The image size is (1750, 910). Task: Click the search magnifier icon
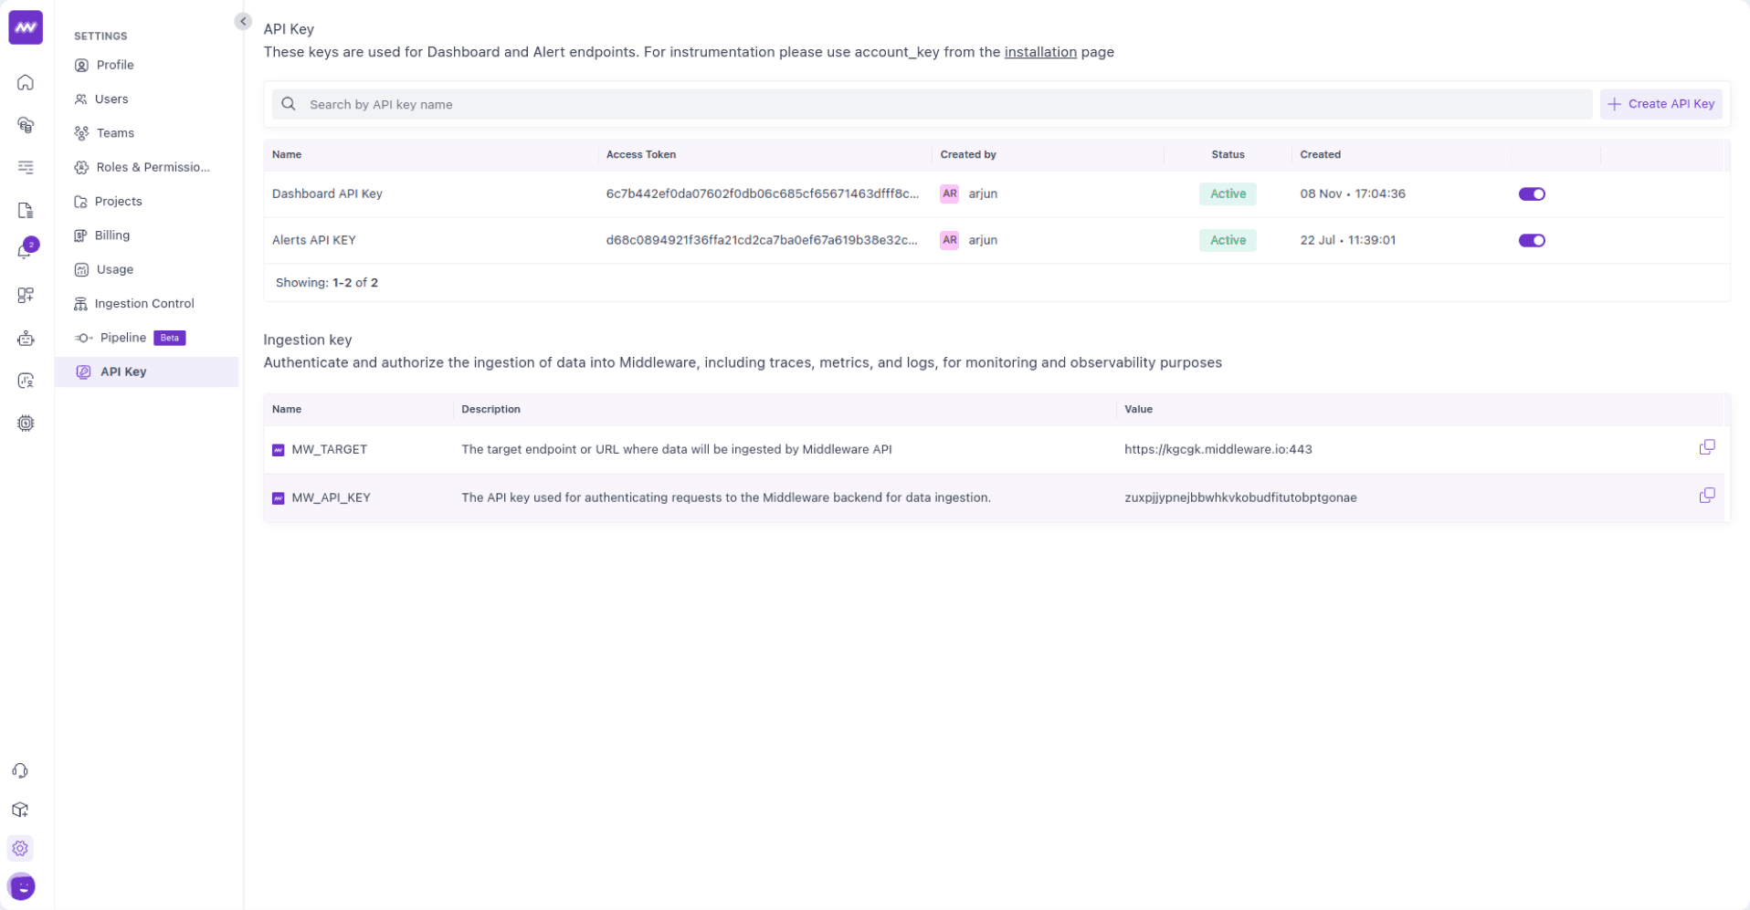point(289,104)
